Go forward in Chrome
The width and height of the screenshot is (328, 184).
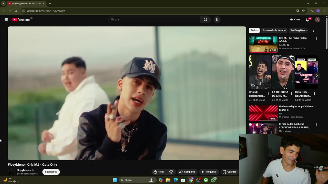10,11
